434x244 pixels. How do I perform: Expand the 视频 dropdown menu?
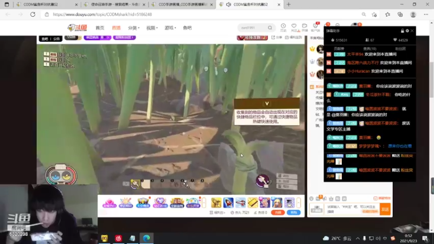(x=152, y=28)
